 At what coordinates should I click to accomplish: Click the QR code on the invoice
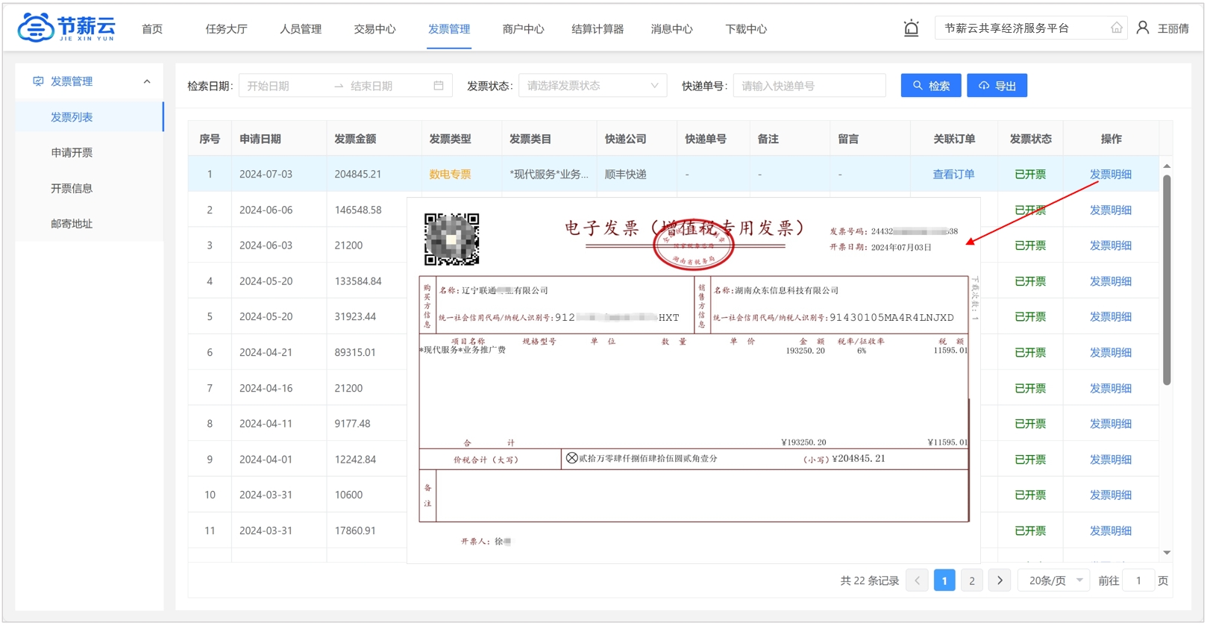pos(451,240)
